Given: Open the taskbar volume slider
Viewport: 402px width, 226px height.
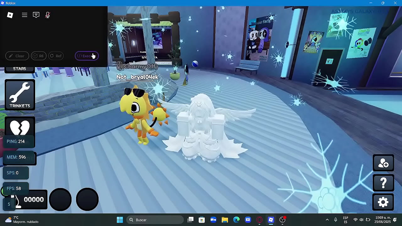Looking at the screenshot, I should [361, 219].
